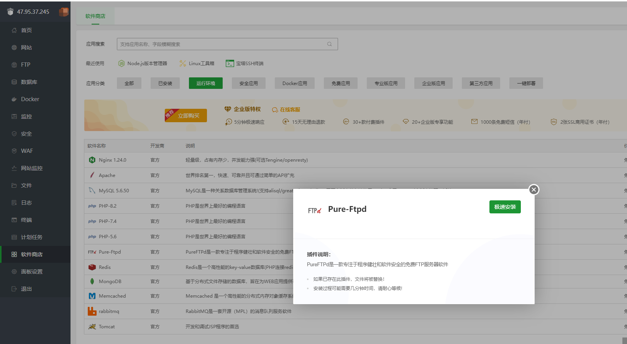Click the 网站监控 chart icon
The image size is (627, 344).
pos(14,168)
